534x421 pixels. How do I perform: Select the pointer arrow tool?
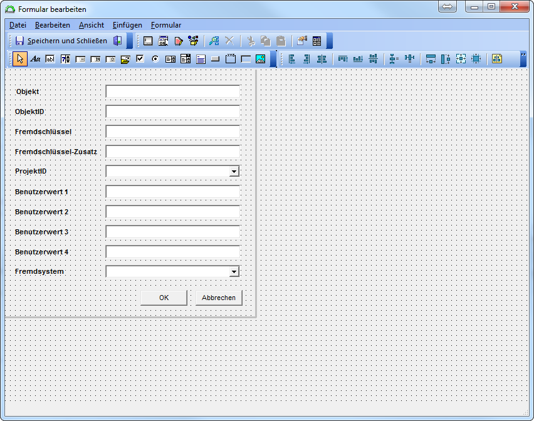pyautogui.click(x=20, y=59)
